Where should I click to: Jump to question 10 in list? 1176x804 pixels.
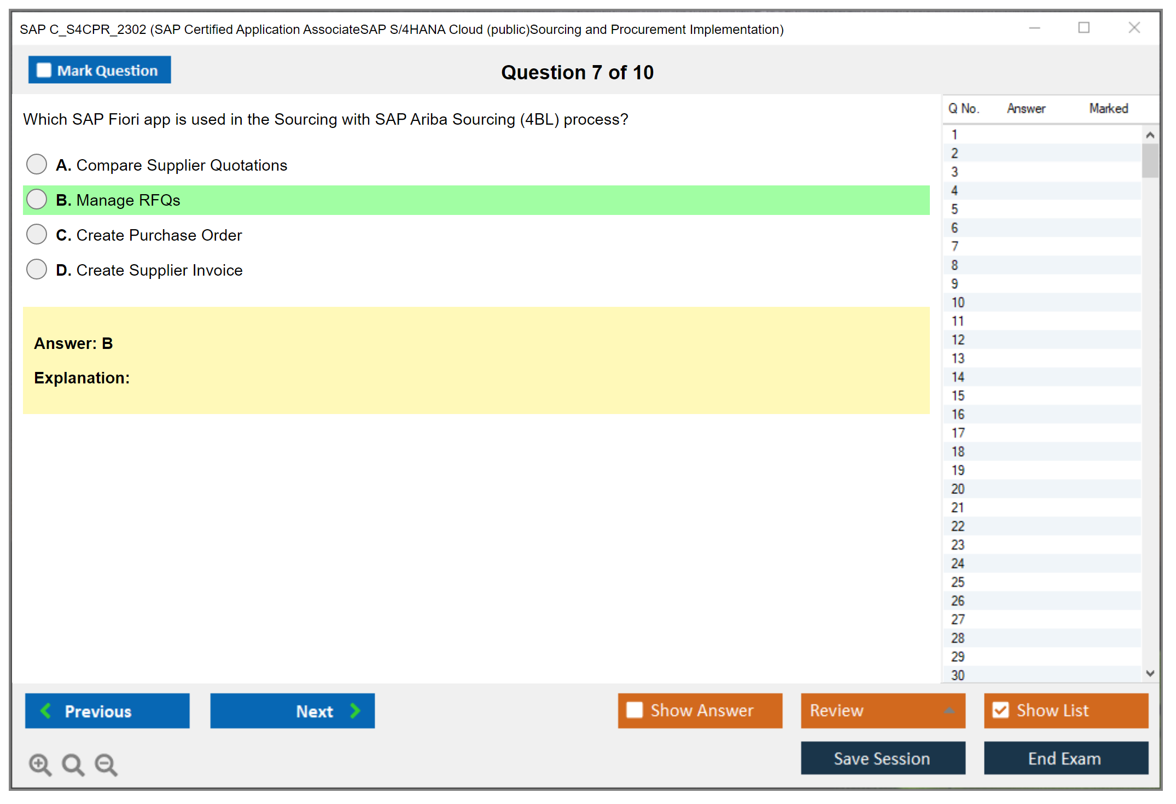[x=958, y=302]
